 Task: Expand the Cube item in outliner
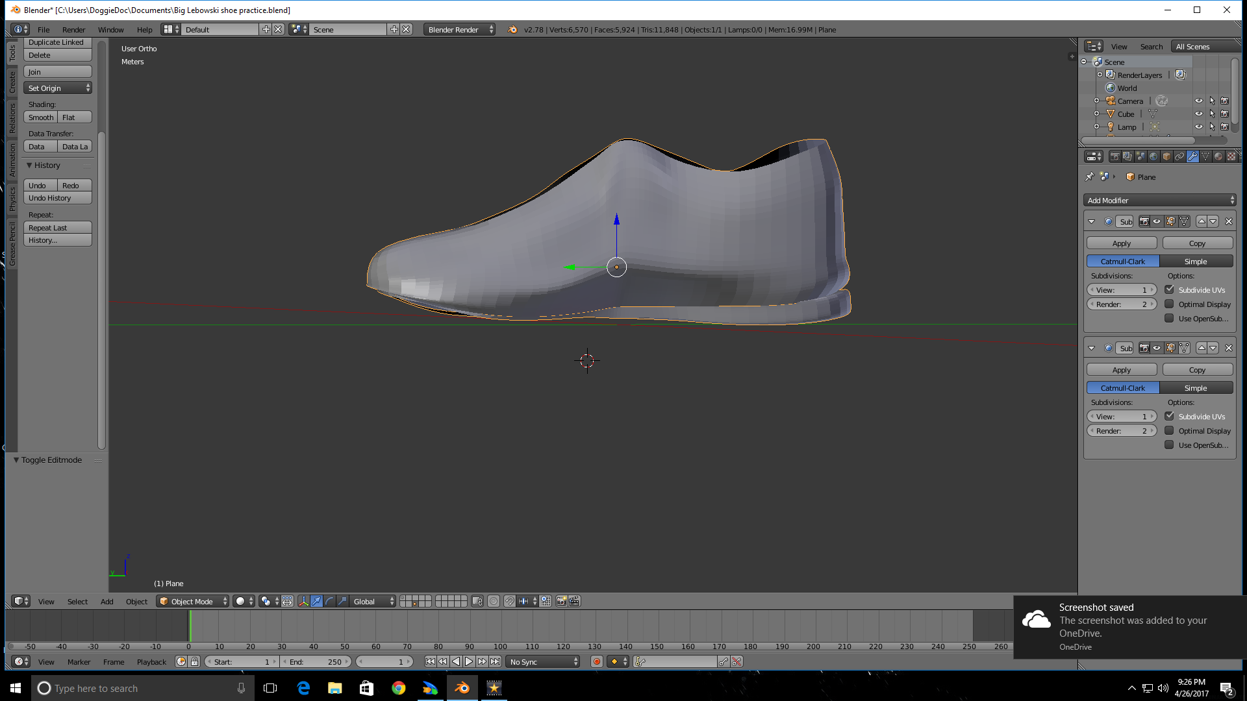(x=1097, y=114)
